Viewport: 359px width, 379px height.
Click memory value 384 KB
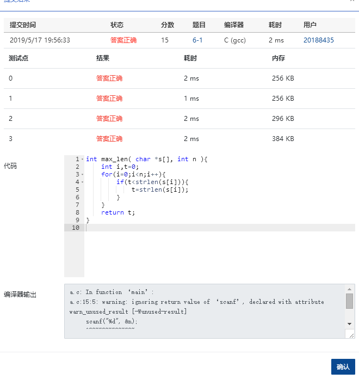[283, 139]
